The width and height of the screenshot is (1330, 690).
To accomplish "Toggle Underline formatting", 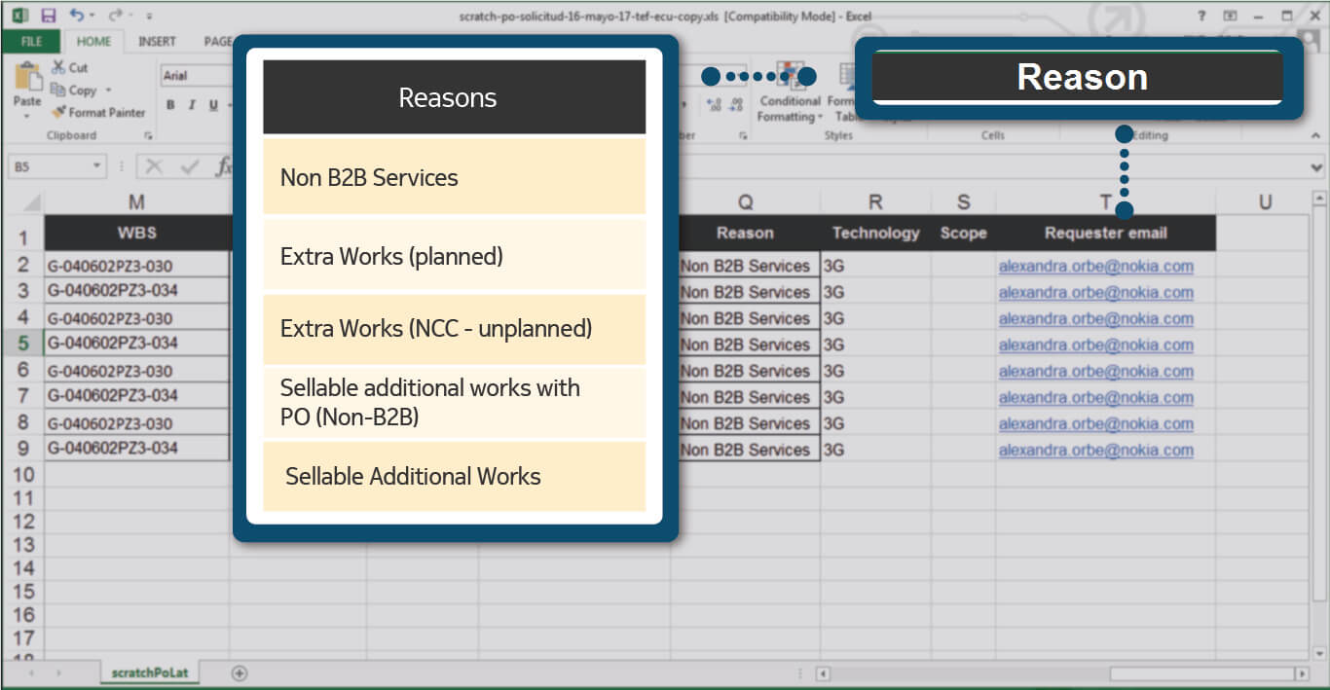I will pyautogui.click(x=213, y=105).
